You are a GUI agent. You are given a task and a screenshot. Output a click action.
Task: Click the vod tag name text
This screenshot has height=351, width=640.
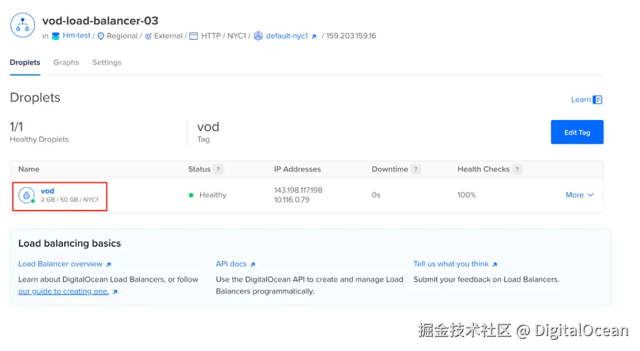click(x=208, y=127)
